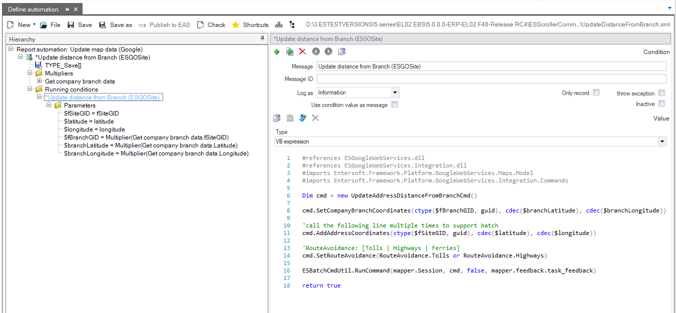The image size is (676, 313).
Task: Open the Log as Information dropdown
Action: click(395, 92)
